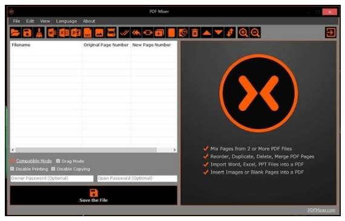Click the PDF Mixer logo in title bar
Image resolution: width=345 pixels, height=221 pixels.
coord(11,11)
